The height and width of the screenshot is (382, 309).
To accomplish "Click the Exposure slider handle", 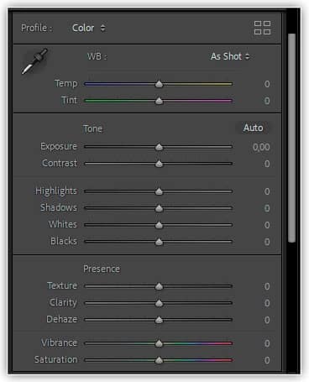I will [x=159, y=147].
